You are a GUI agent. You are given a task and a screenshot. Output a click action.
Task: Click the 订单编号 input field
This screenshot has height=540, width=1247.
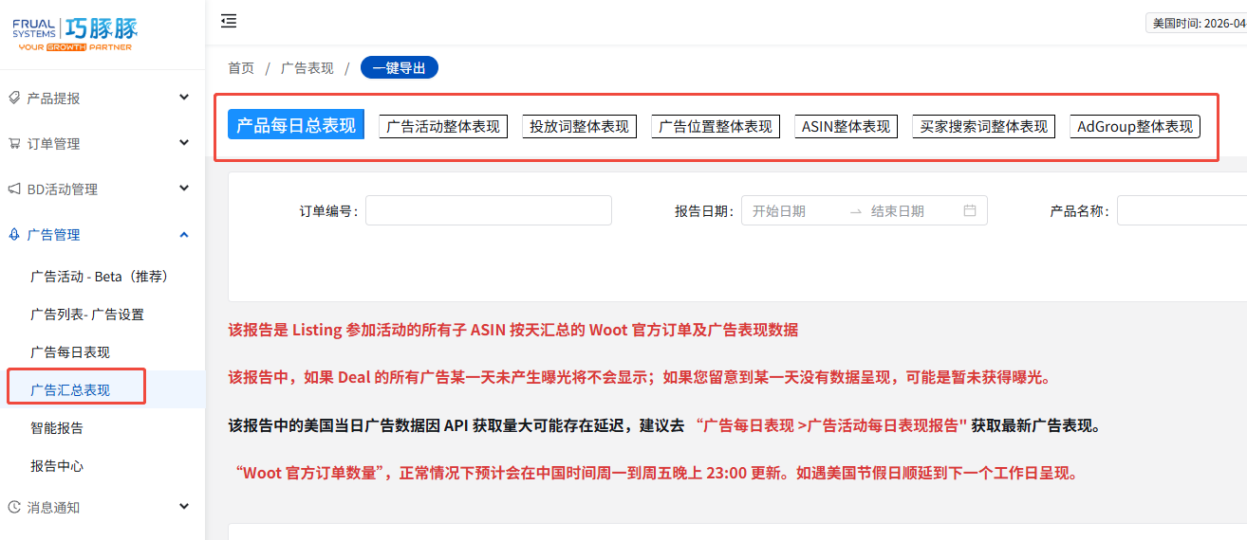point(488,210)
